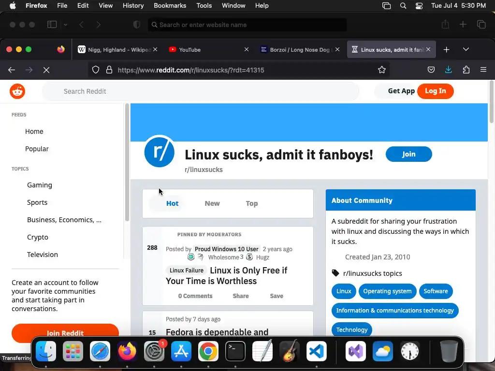Open Control Center in menu bar
The width and height of the screenshot is (495, 371).
tap(419, 6)
